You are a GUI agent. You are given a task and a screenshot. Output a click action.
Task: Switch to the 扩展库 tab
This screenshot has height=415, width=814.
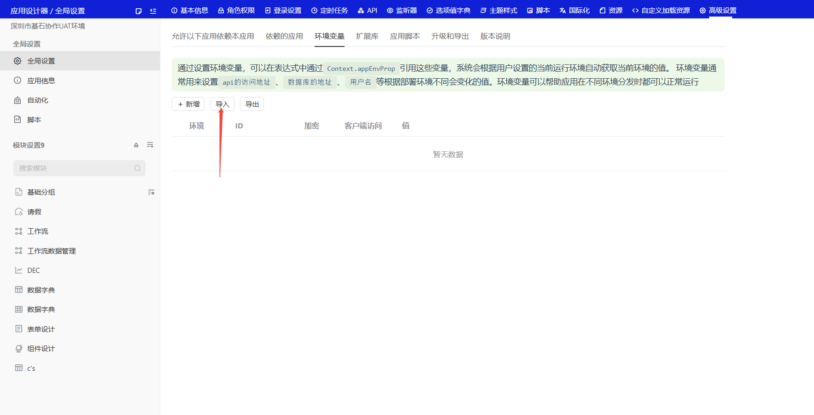tap(367, 36)
